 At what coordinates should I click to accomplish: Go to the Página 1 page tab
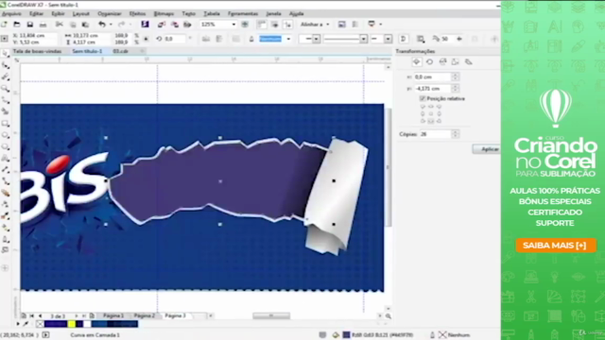(112, 315)
